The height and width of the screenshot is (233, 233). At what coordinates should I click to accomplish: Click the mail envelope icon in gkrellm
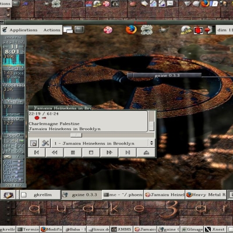pos(8,157)
